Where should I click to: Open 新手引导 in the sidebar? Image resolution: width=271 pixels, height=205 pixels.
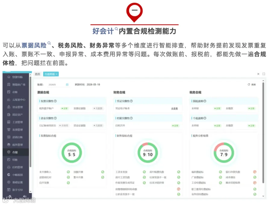point(15,190)
